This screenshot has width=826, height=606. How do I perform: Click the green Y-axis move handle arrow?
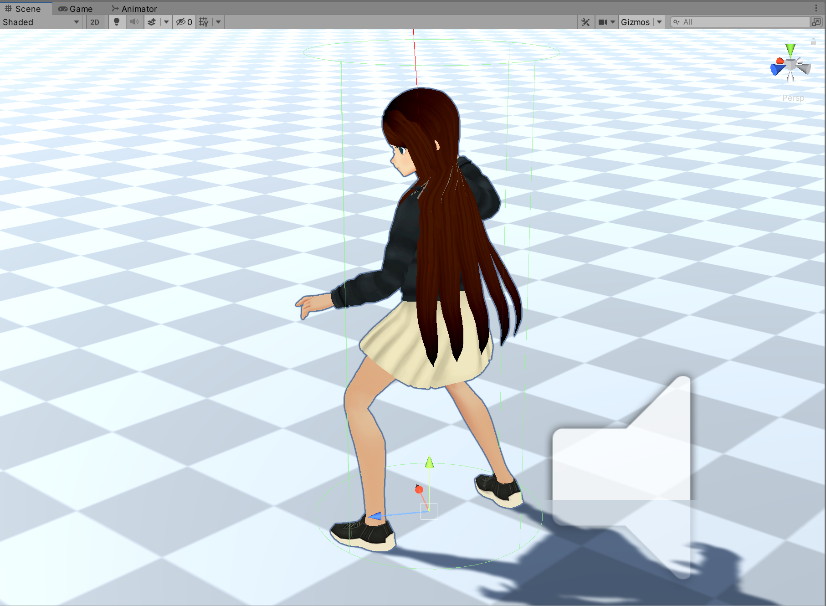(x=429, y=462)
